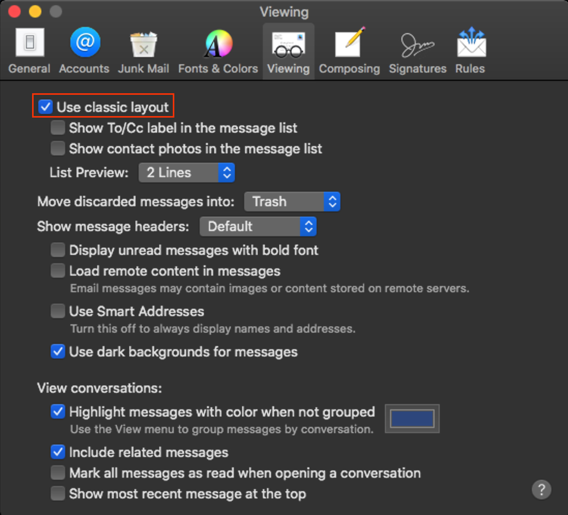This screenshot has height=515, width=568.
Task: Click the yellow minimize window button
Action: [35, 12]
